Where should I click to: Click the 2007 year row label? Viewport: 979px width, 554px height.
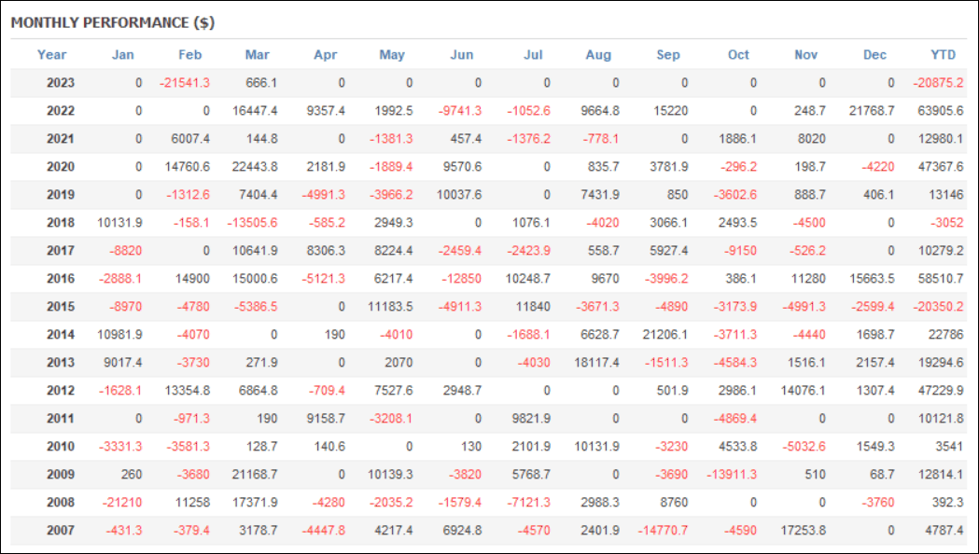point(60,531)
